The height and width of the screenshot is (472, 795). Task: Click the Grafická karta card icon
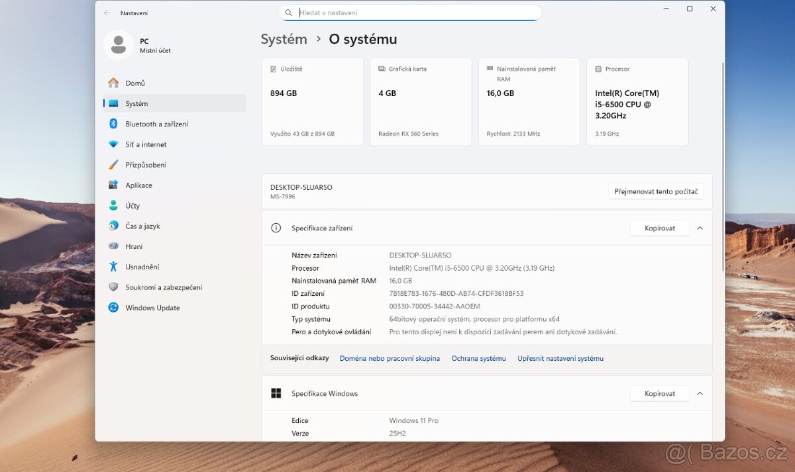(382, 68)
